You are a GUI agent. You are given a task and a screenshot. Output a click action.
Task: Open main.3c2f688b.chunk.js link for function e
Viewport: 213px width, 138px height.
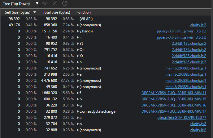pos(186,74)
